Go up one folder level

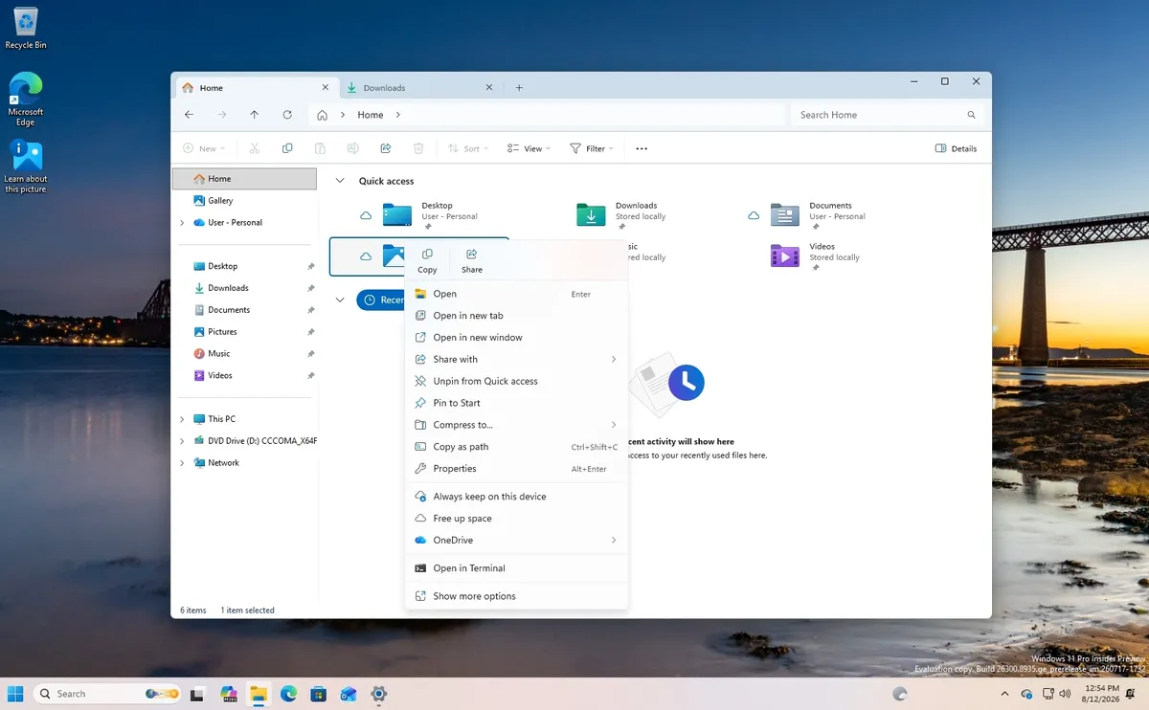[x=254, y=115]
